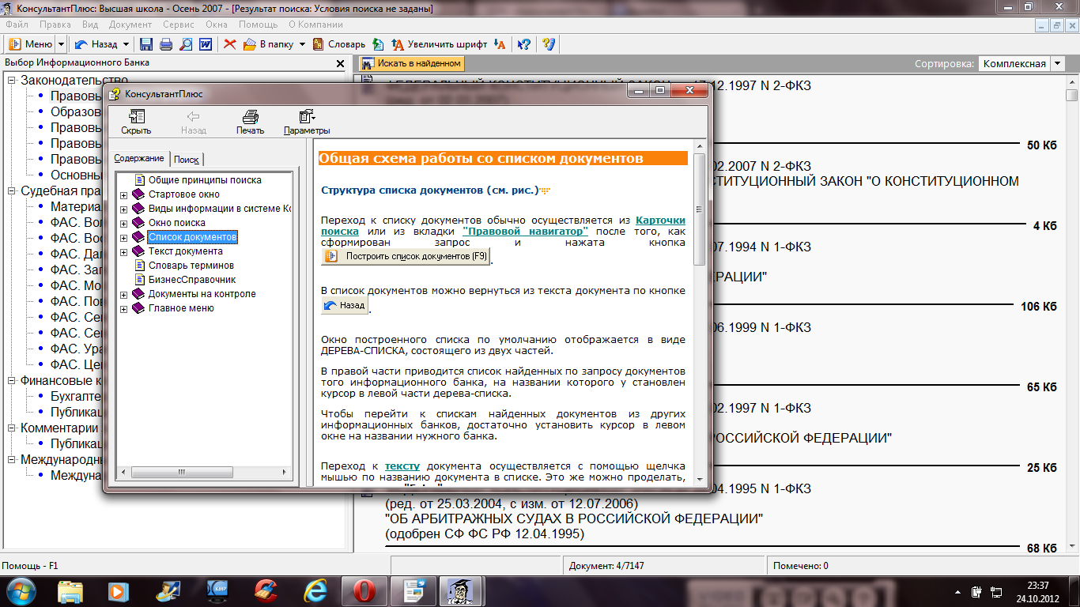This screenshot has width=1080, height=607.
Task: Expand Окно поиска help topic
Action: coord(123,224)
